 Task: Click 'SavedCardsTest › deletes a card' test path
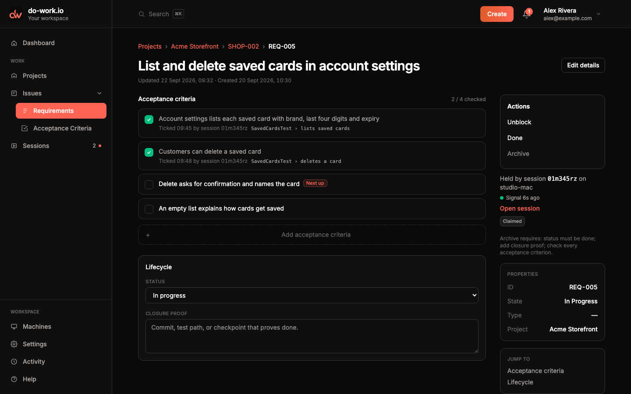[x=296, y=162]
